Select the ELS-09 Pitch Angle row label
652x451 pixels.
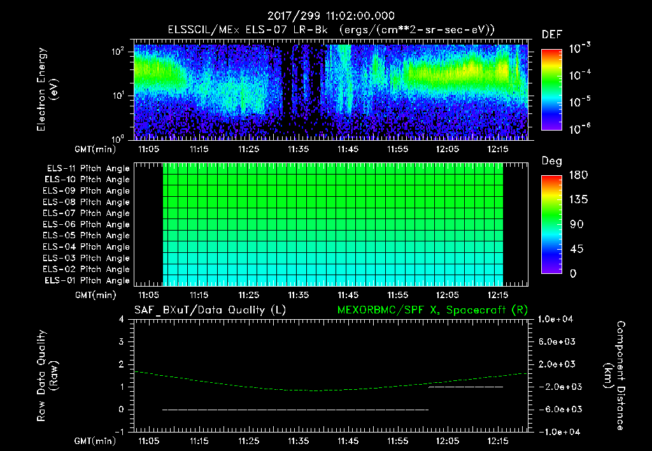tap(86, 191)
